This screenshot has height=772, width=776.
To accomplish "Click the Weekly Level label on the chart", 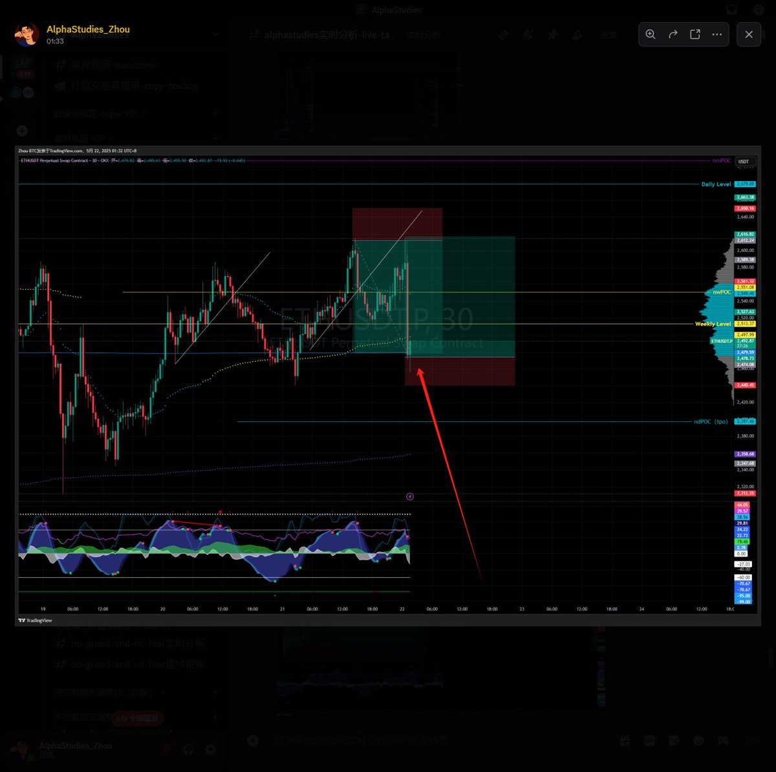I will tap(713, 324).
